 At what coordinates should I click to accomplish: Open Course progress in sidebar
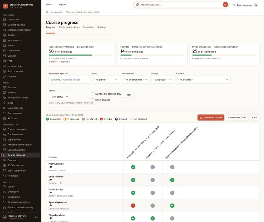pos(20,155)
